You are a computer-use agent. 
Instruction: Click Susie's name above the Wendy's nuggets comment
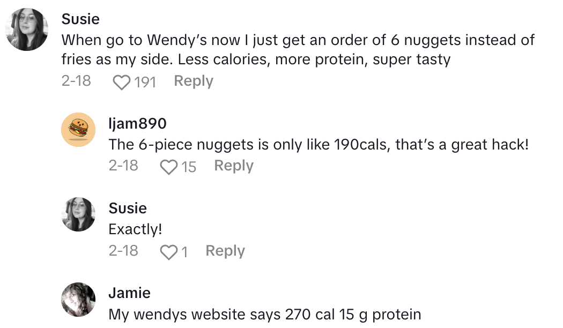80,19
